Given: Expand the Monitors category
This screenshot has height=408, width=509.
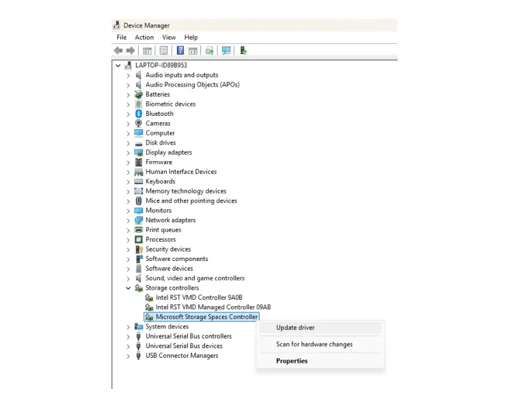Looking at the screenshot, I should pos(129,211).
